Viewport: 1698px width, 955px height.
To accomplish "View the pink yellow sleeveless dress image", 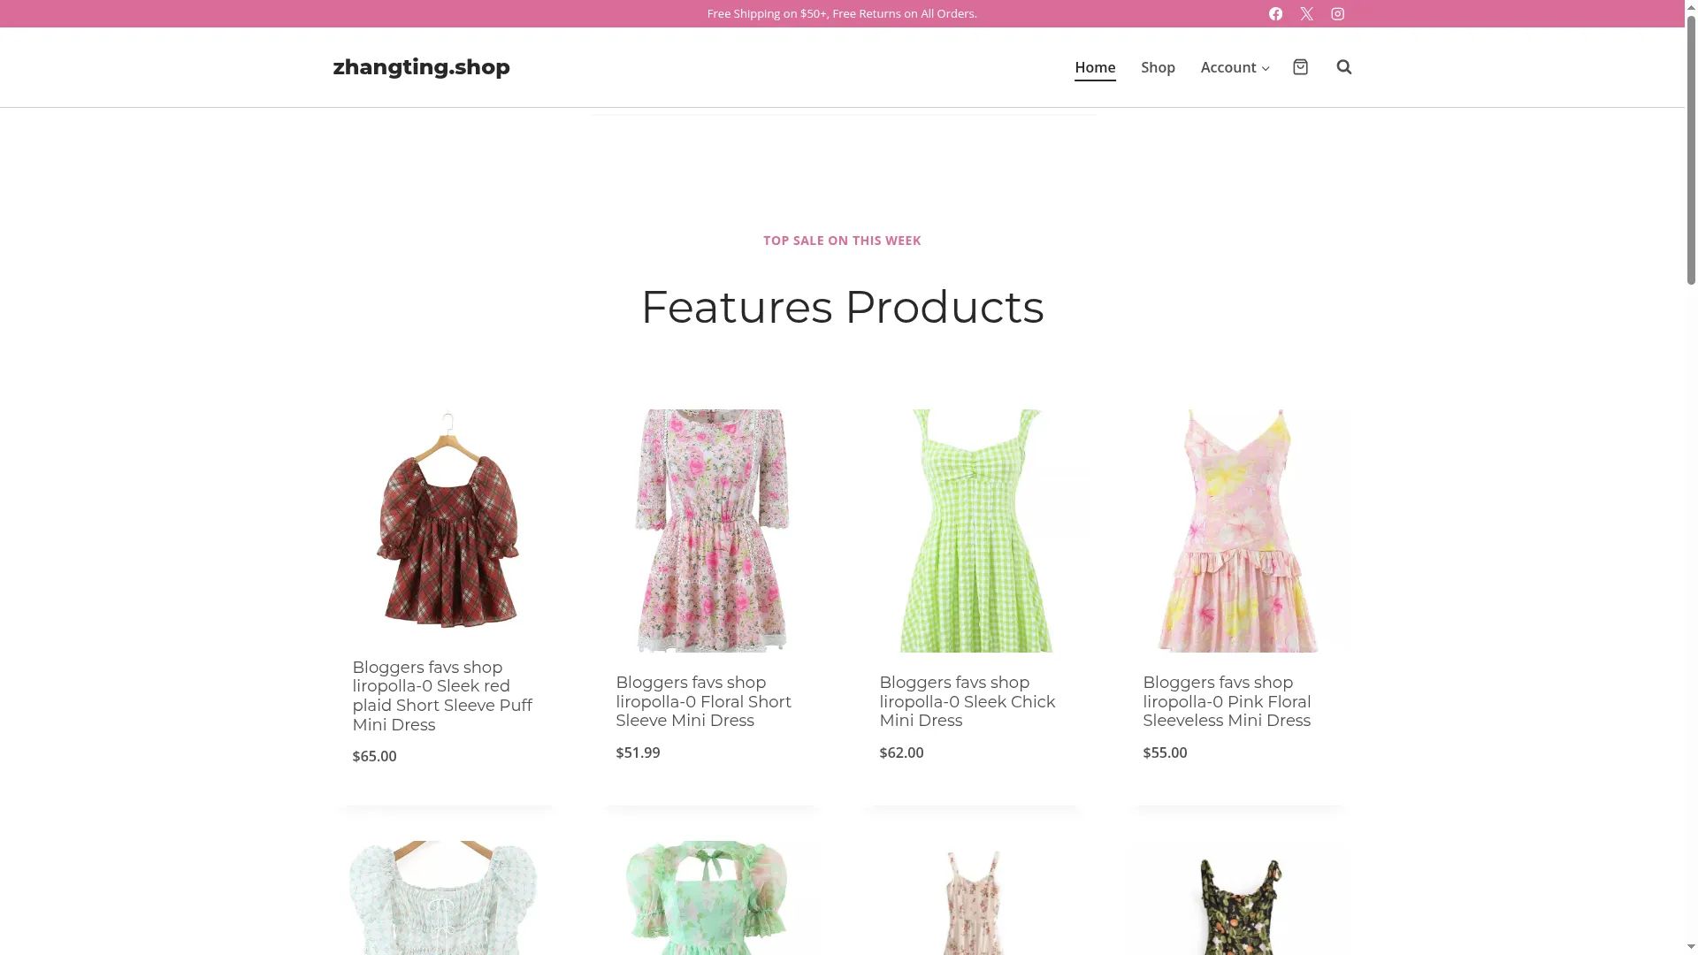I will pos(1238,531).
